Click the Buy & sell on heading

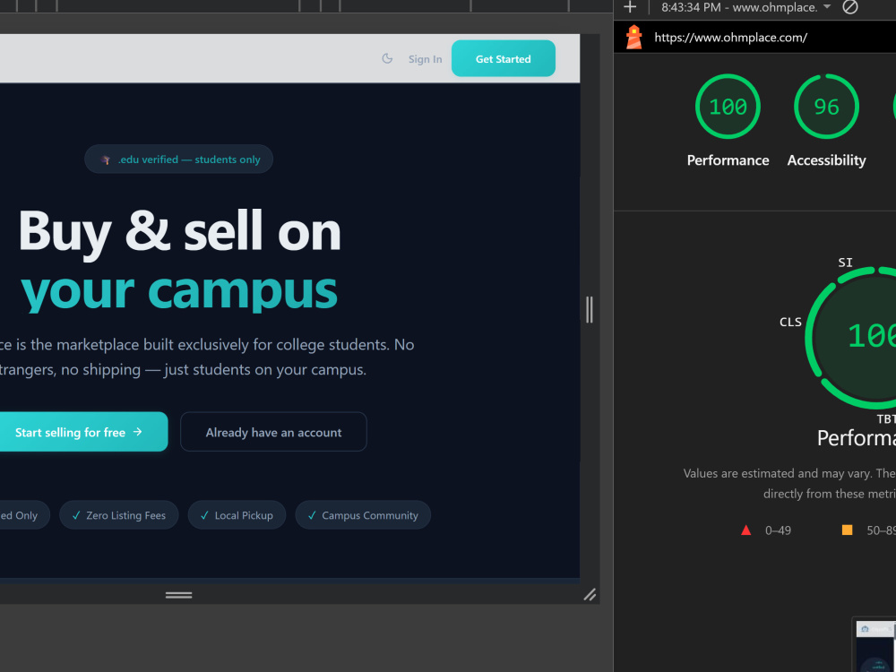click(179, 232)
